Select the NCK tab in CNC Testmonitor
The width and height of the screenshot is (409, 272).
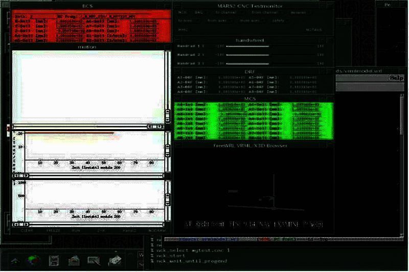coord(183,11)
